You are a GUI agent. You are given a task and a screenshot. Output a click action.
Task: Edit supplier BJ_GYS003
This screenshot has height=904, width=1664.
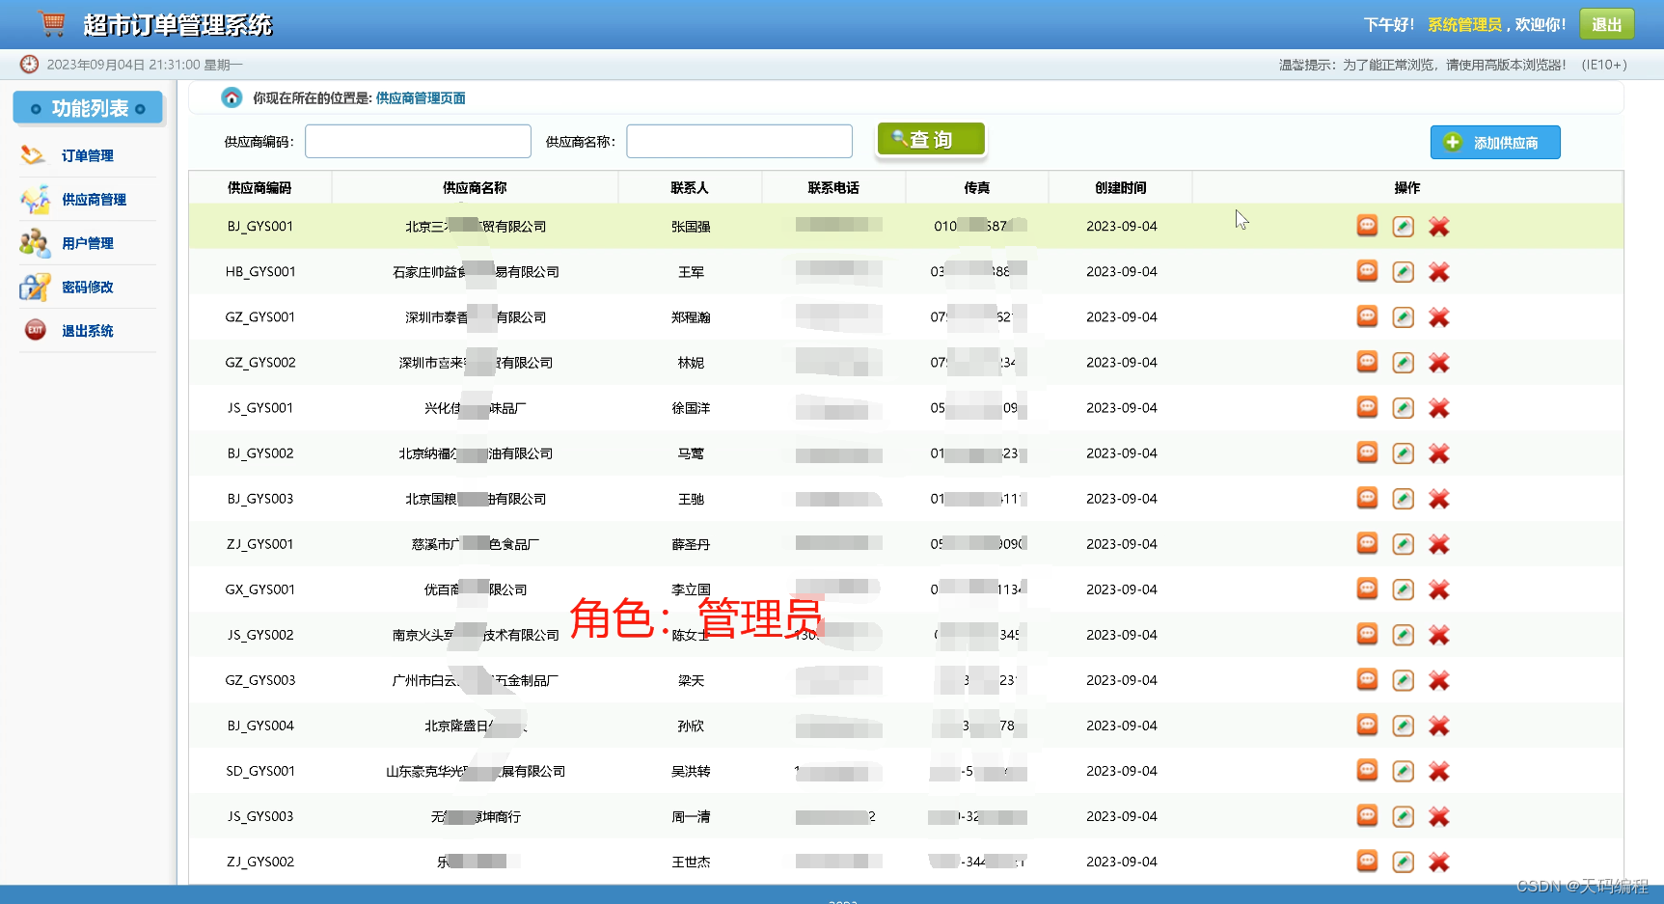[x=1404, y=499]
